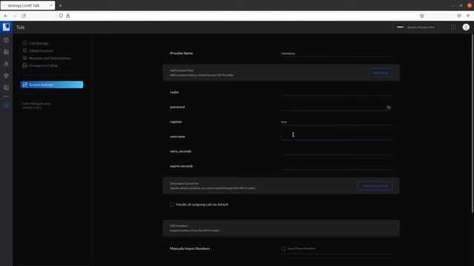Click the Destination Countries heading text
The width and height of the screenshot is (474, 266).
(184, 183)
